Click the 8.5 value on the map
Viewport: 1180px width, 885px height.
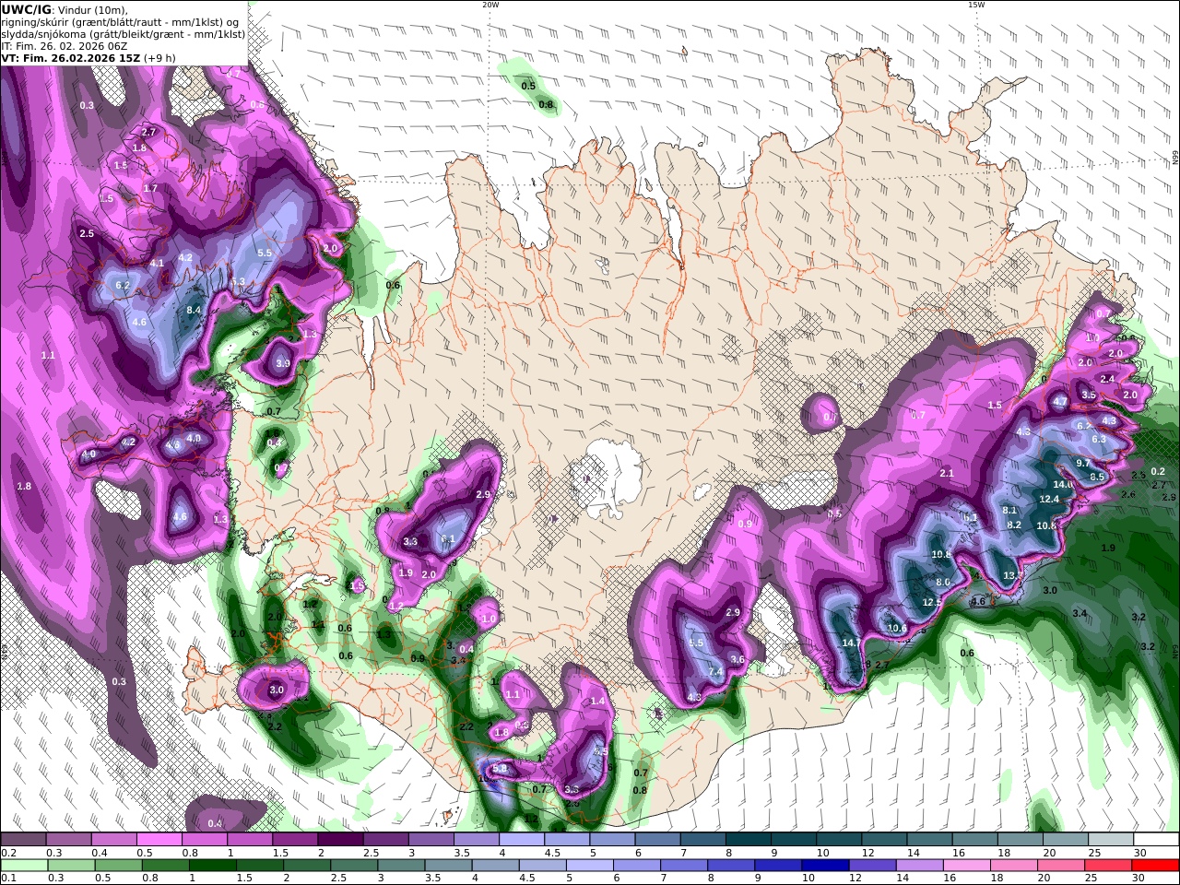[x=1097, y=478]
